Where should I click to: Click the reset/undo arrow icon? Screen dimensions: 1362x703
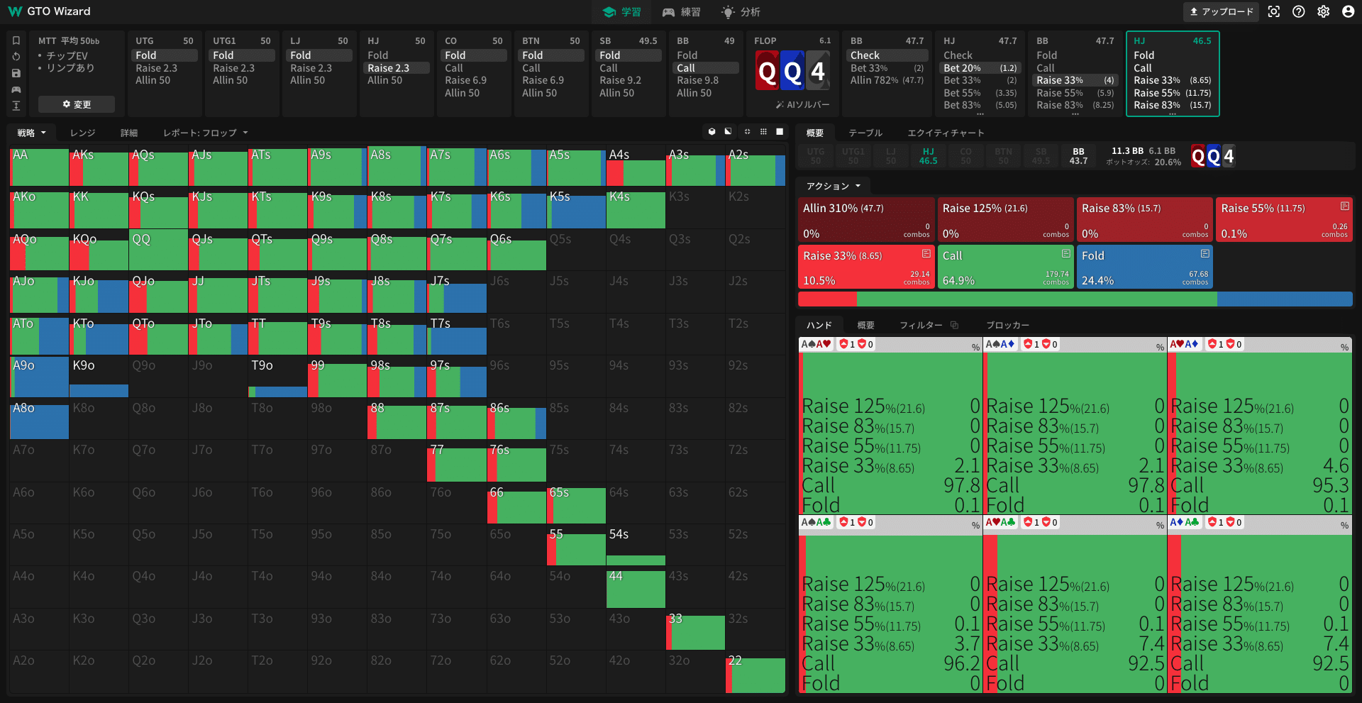click(x=16, y=57)
